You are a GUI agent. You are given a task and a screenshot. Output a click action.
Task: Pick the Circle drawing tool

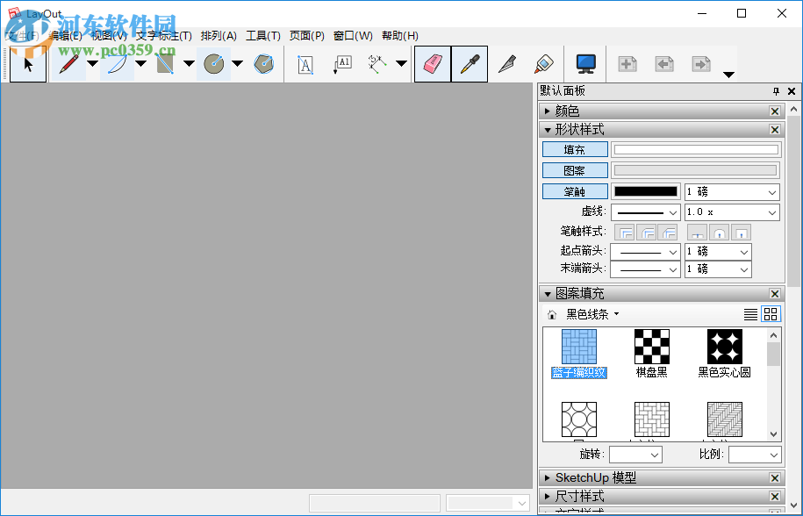click(213, 63)
